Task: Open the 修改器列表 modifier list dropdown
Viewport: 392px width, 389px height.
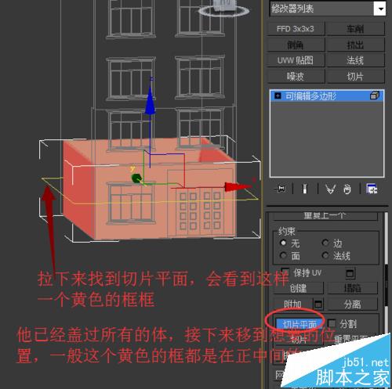Action: click(328, 9)
